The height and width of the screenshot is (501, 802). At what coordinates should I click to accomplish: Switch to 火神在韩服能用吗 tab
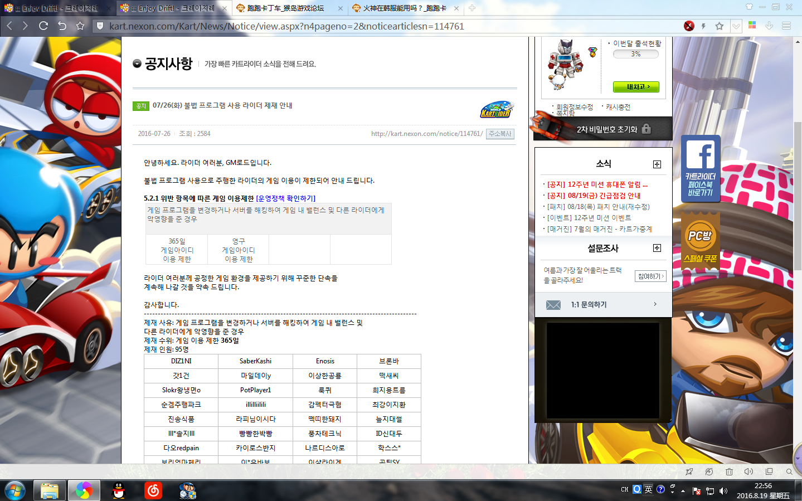coord(405,8)
